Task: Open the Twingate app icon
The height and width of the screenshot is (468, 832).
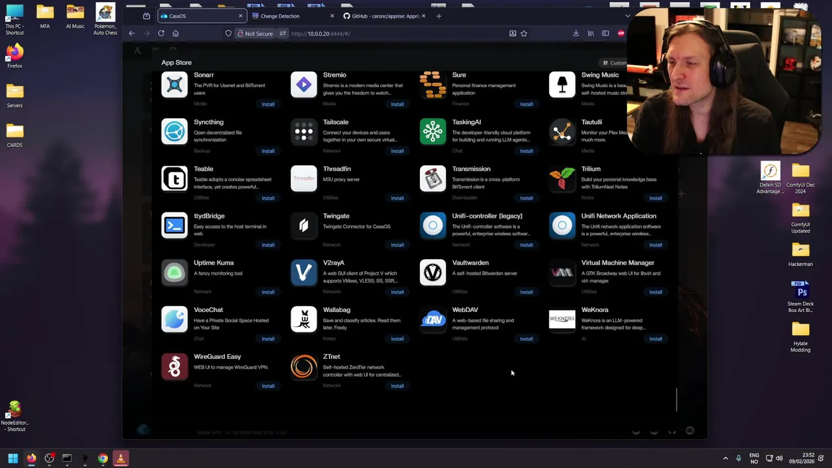Action: [304, 226]
